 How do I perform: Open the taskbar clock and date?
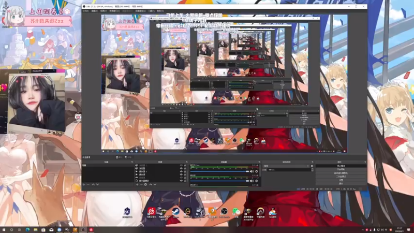tap(400, 229)
